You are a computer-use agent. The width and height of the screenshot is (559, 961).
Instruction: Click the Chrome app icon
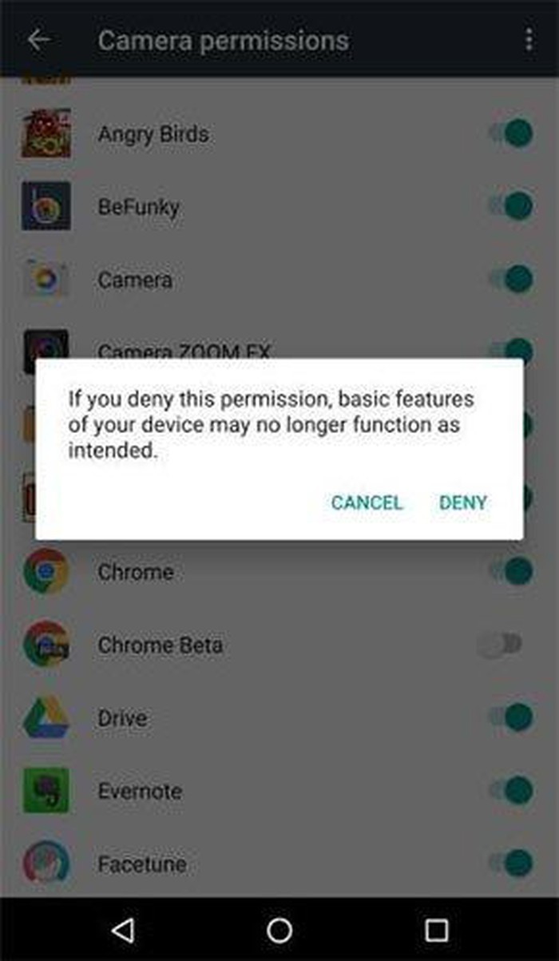46,571
